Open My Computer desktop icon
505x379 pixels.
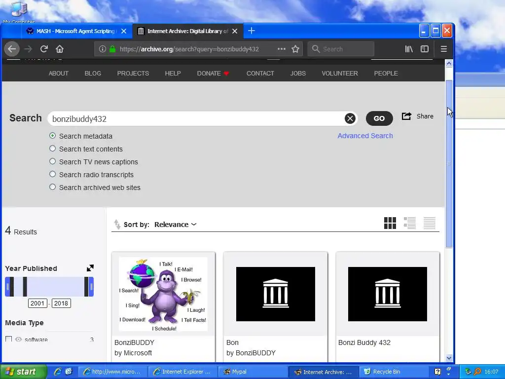click(x=19, y=12)
